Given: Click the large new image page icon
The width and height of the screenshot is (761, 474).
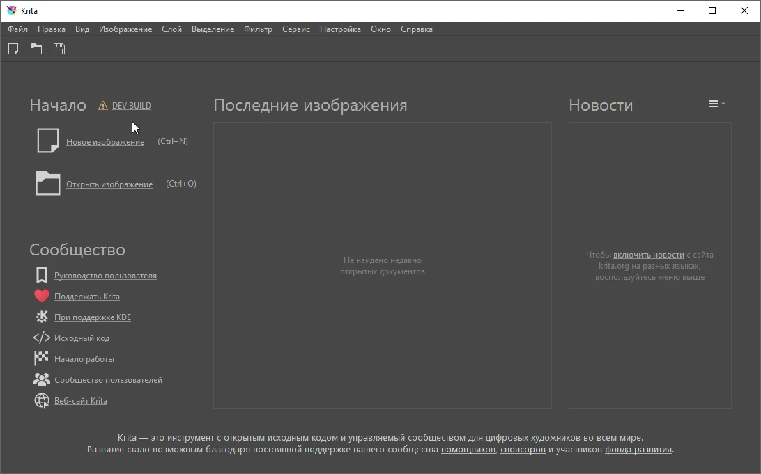Looking at the screenshot, I should 47,141.
